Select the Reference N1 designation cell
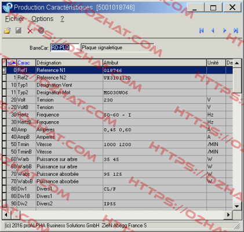The height and width of the screenshot is (232, 244). click(69, 70)
